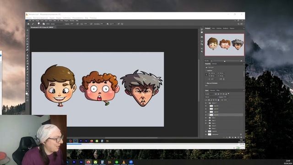
Task: Open After Effects icon on Windows taskbar
Action: pyautogui.click(x=81, y=162)
